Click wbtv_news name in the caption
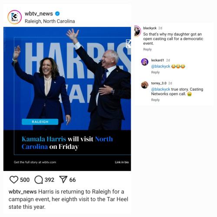This screenshot has height=217, width=217. click(x=23, y=192)
